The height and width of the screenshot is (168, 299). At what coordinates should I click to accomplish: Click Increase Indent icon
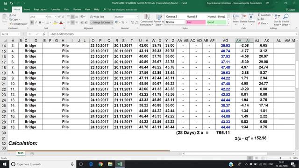[x=86, y=22]
